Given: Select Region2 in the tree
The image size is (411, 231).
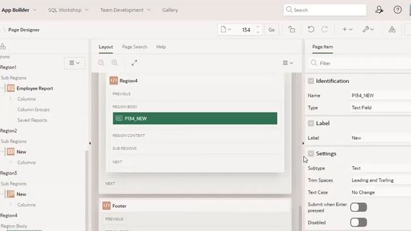Looking at the screenshot, I should pyautogui.click(x=8, y=131).
